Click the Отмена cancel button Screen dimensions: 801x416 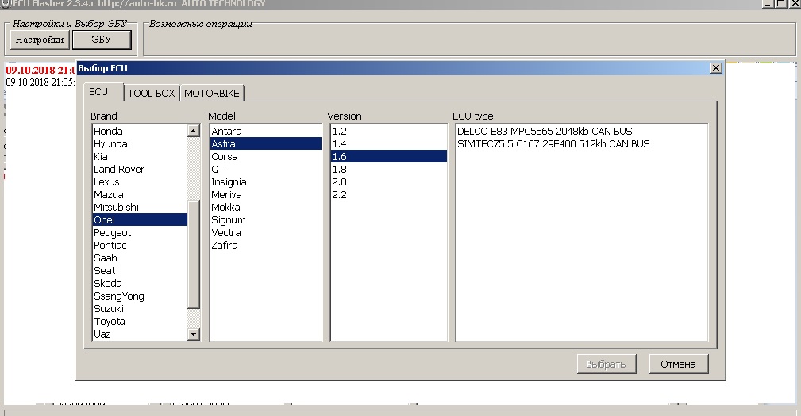point(679,364)
